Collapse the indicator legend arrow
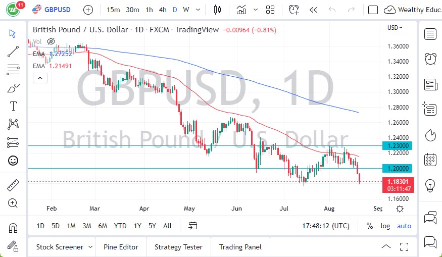 tap(39, 78)
